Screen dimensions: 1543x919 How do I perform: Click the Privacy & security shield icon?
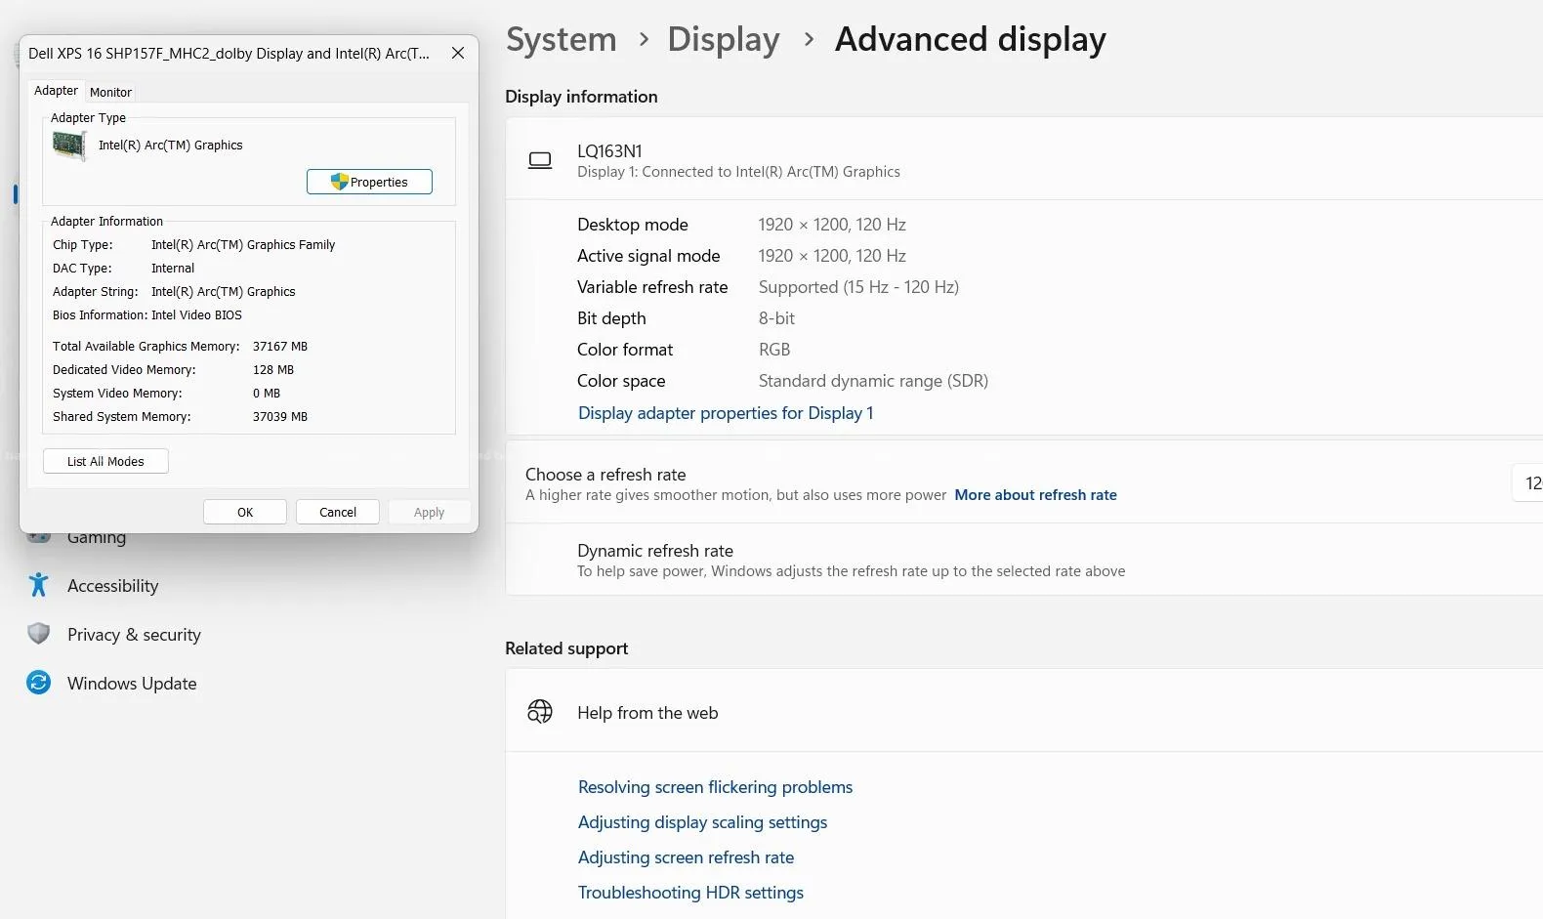pyautogui.click(x=38, y=634)
